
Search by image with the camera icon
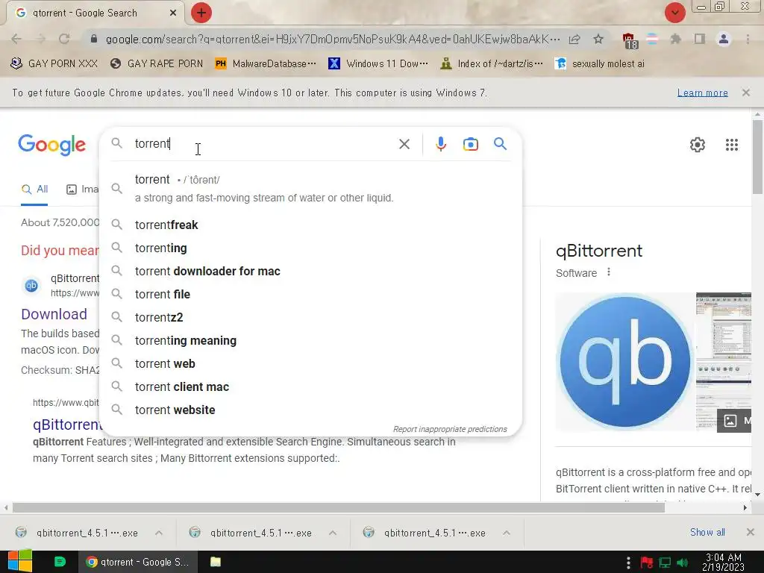pos(471,144)
